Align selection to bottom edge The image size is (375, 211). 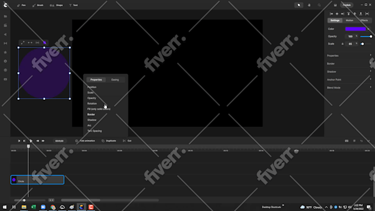point(361,14)
